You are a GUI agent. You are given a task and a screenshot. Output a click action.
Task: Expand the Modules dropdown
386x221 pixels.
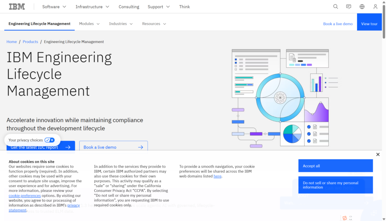89,24
